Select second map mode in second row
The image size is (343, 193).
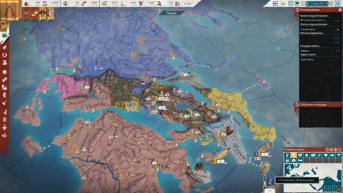[x=294, y=161]
